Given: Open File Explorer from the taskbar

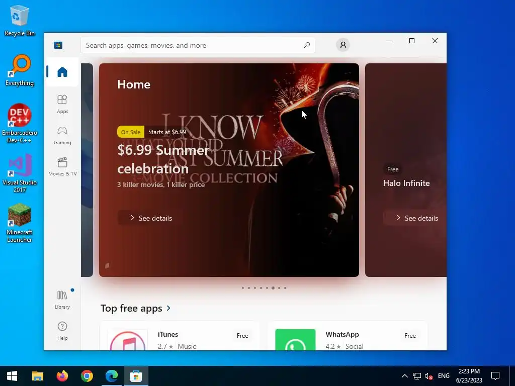Looking at the screenshot, I should coord(37,376).
